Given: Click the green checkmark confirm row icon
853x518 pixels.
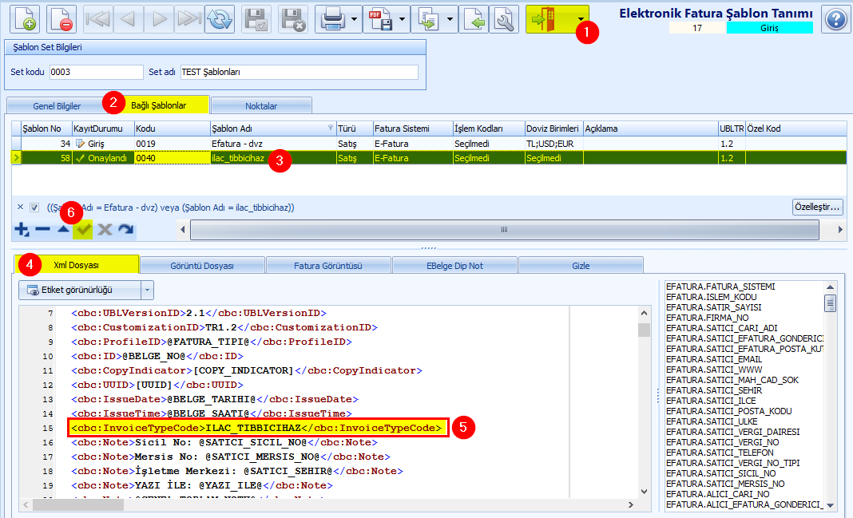Looking at the screenshot, I should (83, 229).
